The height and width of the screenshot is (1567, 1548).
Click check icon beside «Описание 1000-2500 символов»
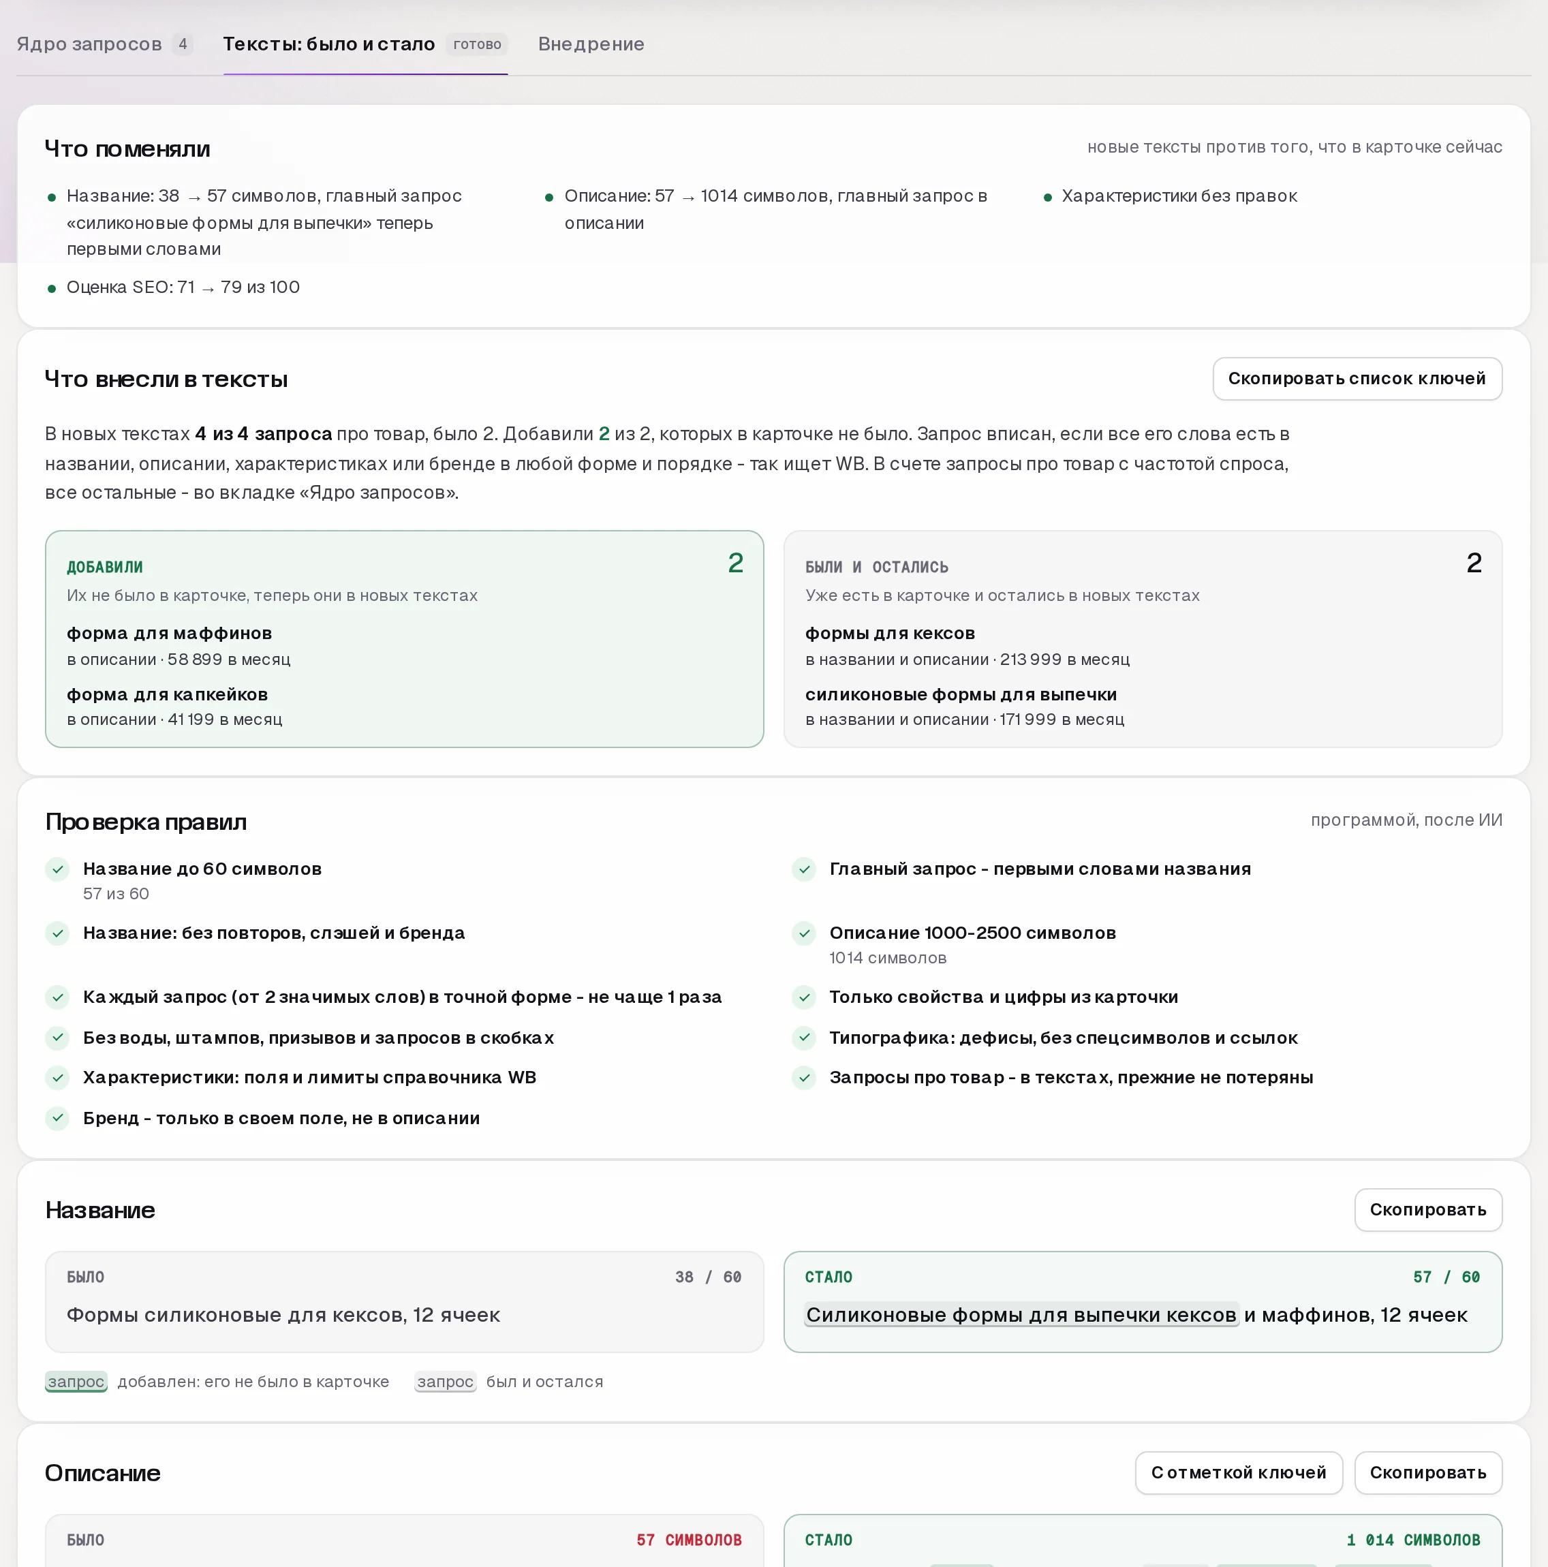[x=804, y=933]
